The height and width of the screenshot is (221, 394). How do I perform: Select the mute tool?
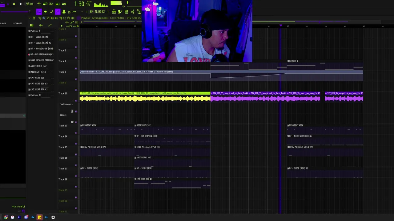[52, 18]
